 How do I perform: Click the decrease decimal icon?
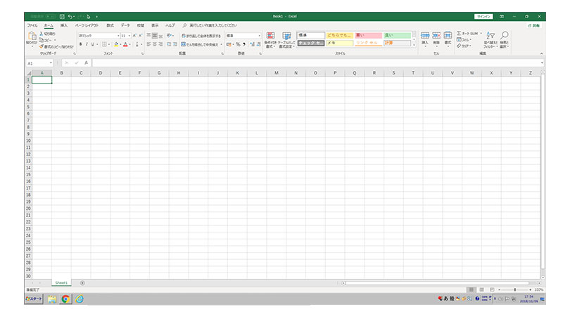[258, 44]
